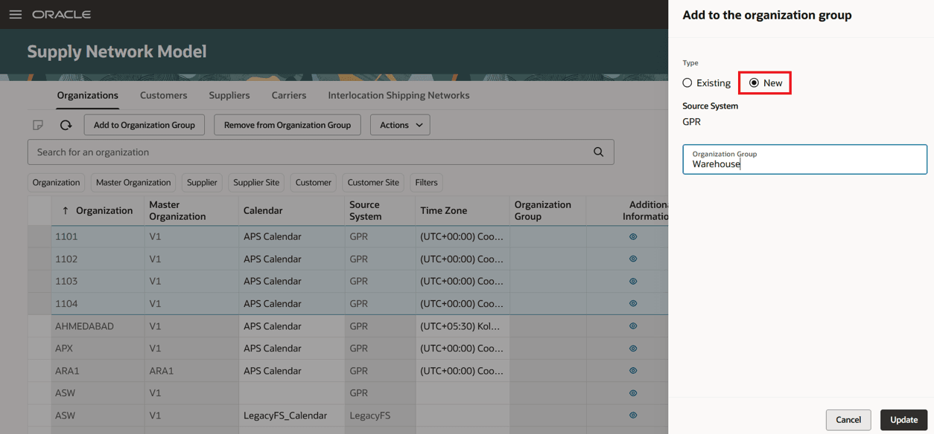Click Remove from Organization Group
Screen dimensions: 934x434
click(x=287, y=124)
